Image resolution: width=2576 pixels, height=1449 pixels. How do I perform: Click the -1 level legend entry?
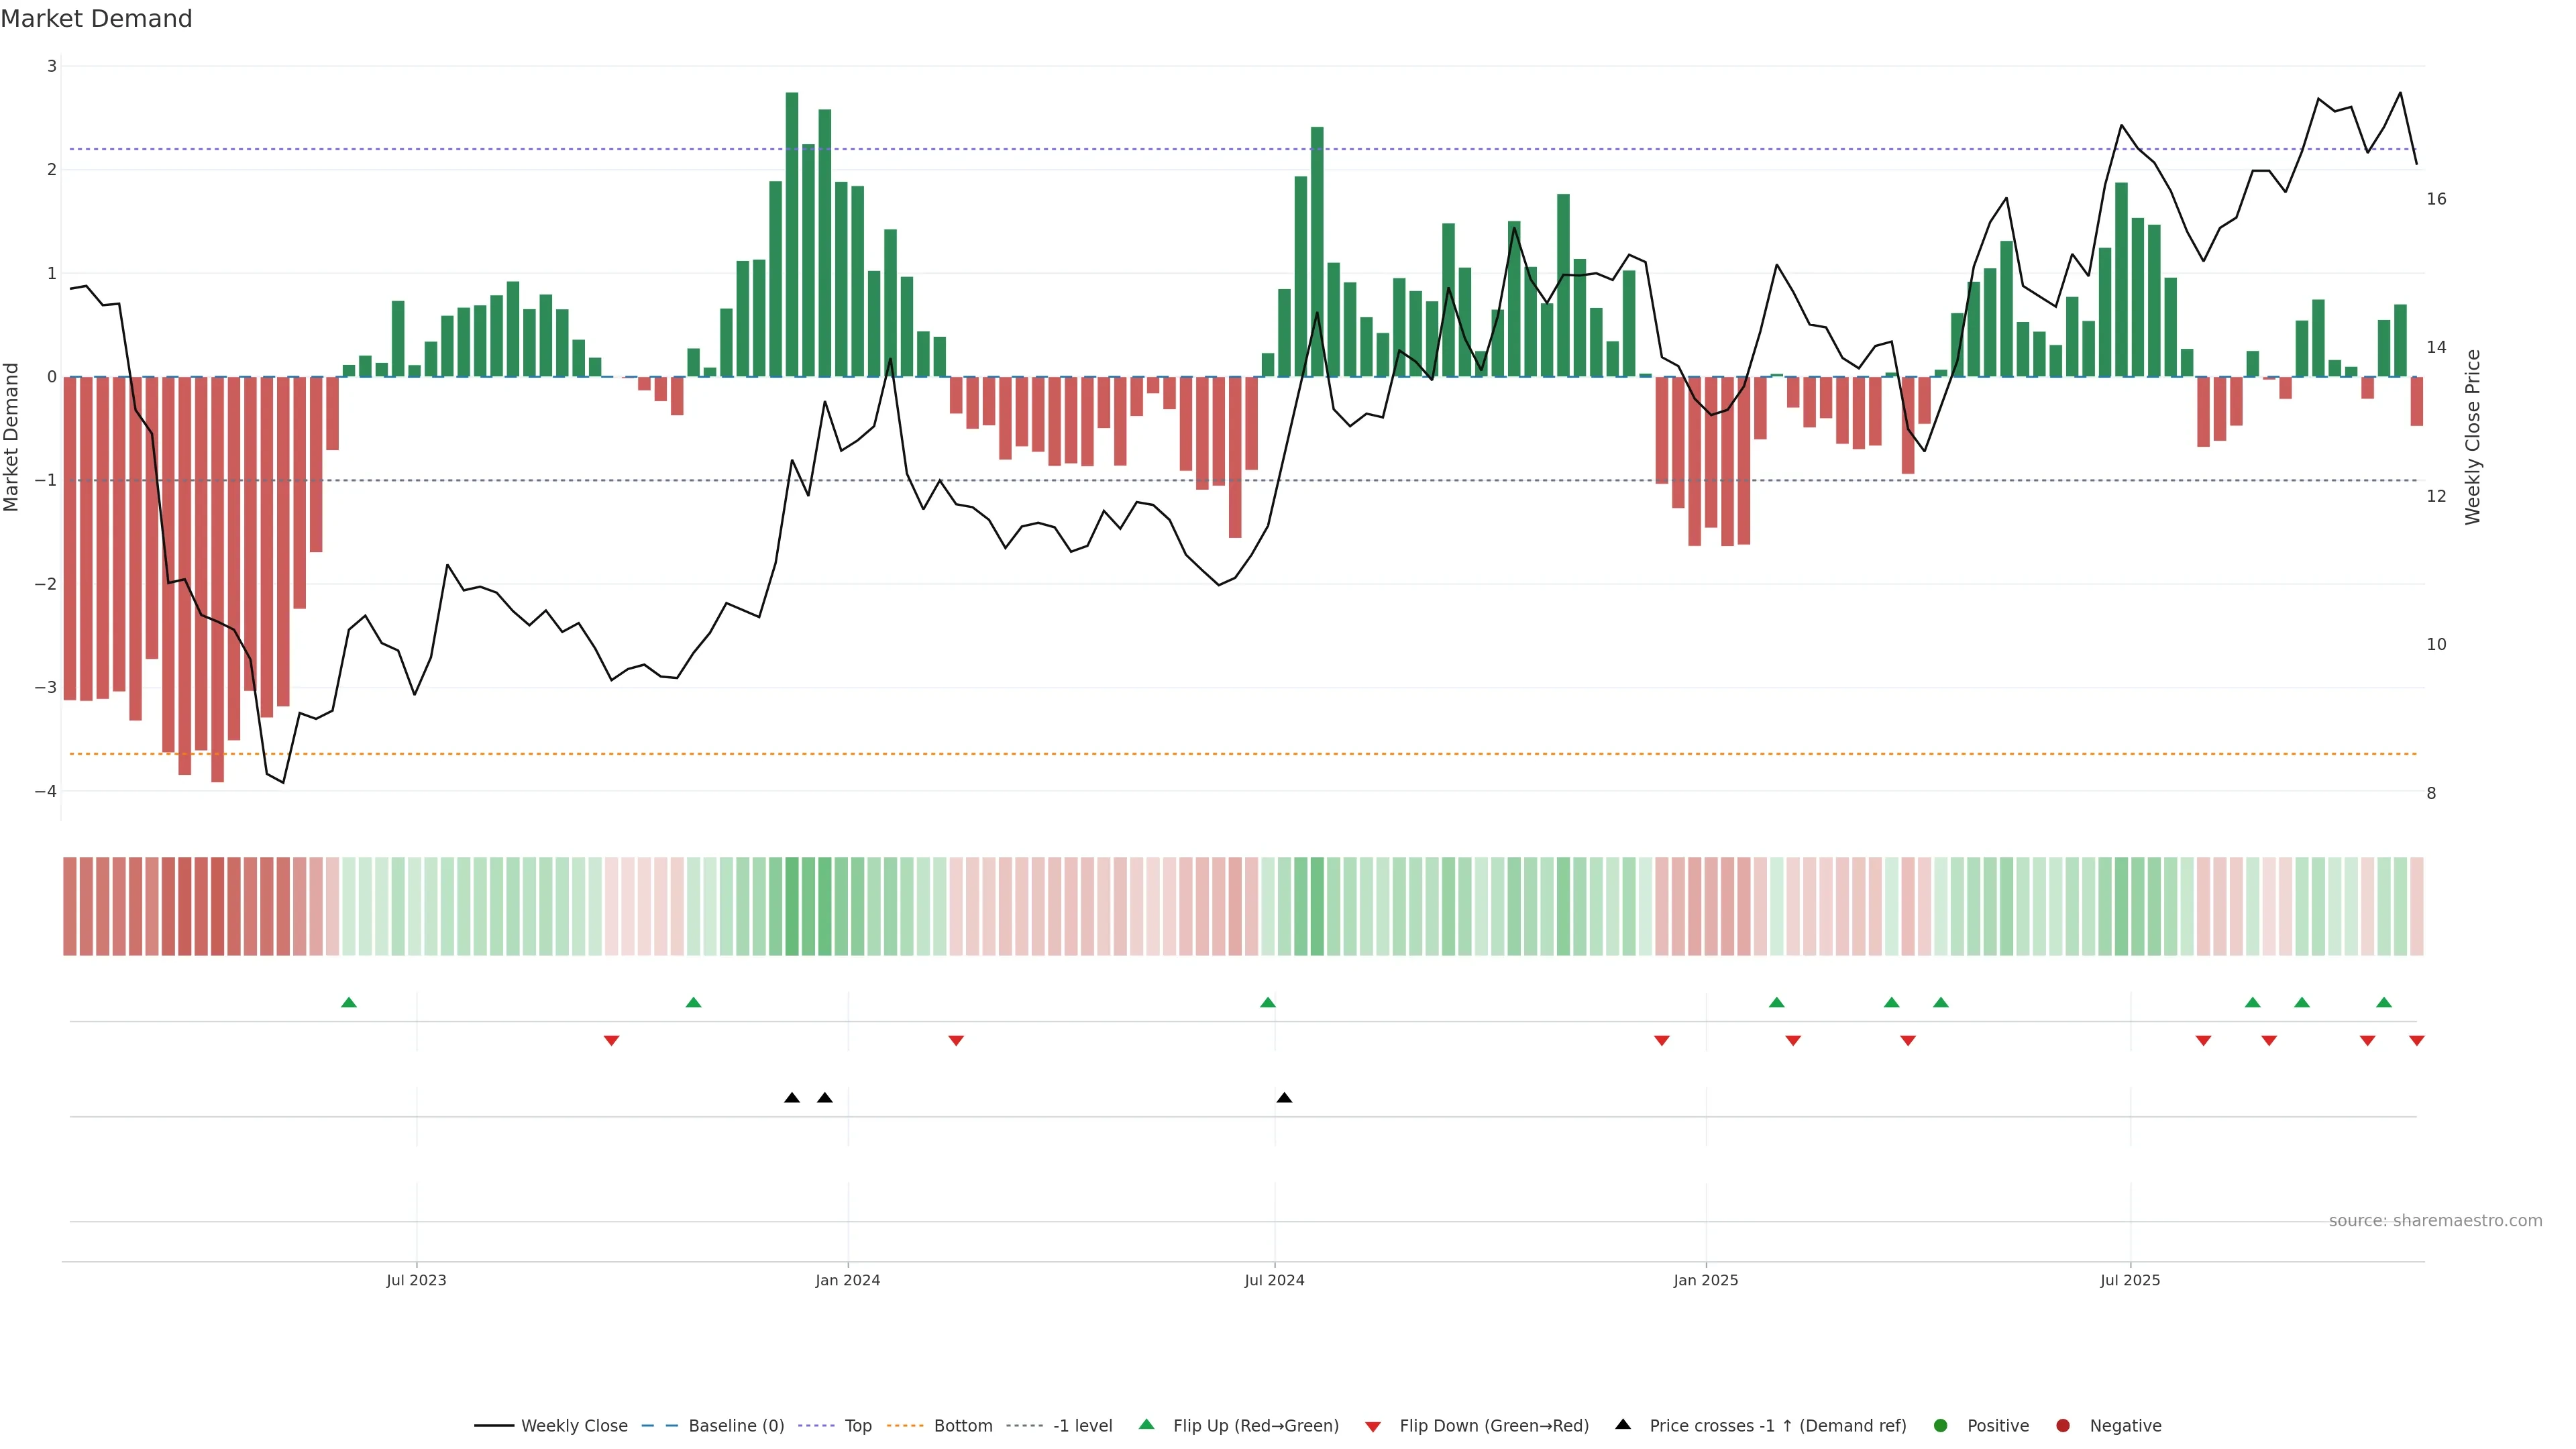click(x=1082, y=1425)
